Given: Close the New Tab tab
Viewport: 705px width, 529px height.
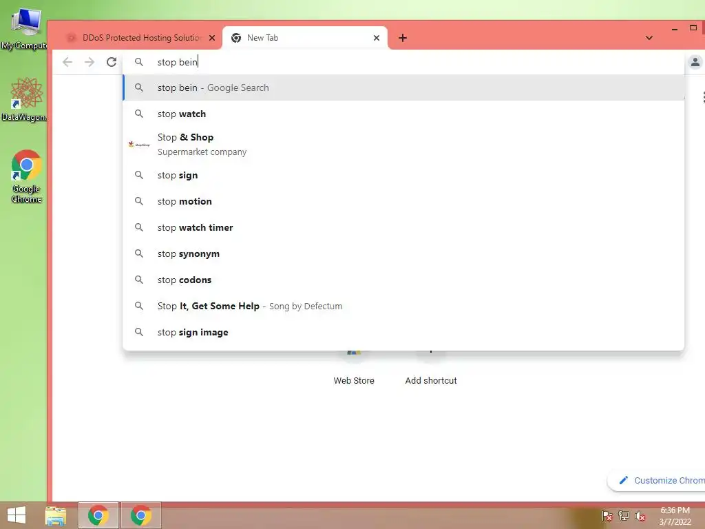Looking at the screenshot, I should tap(377, 38).
